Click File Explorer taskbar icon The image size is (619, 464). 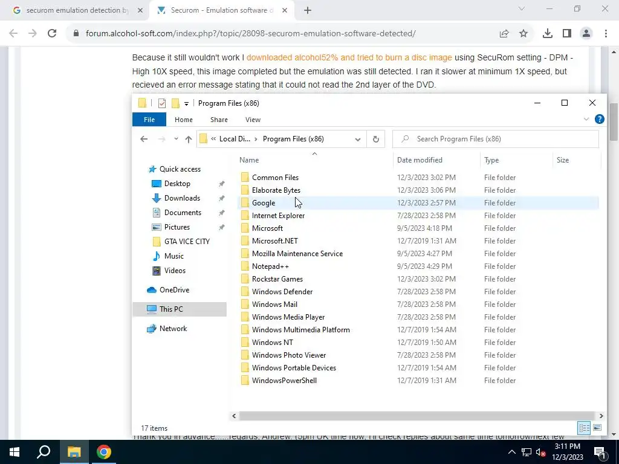[74, 452]
